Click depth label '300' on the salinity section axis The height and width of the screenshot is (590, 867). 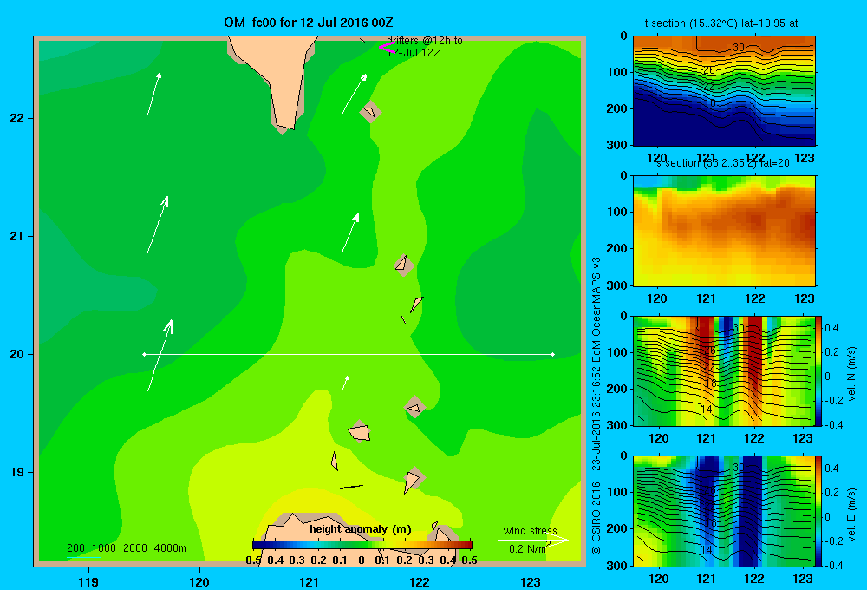point(619,285)
